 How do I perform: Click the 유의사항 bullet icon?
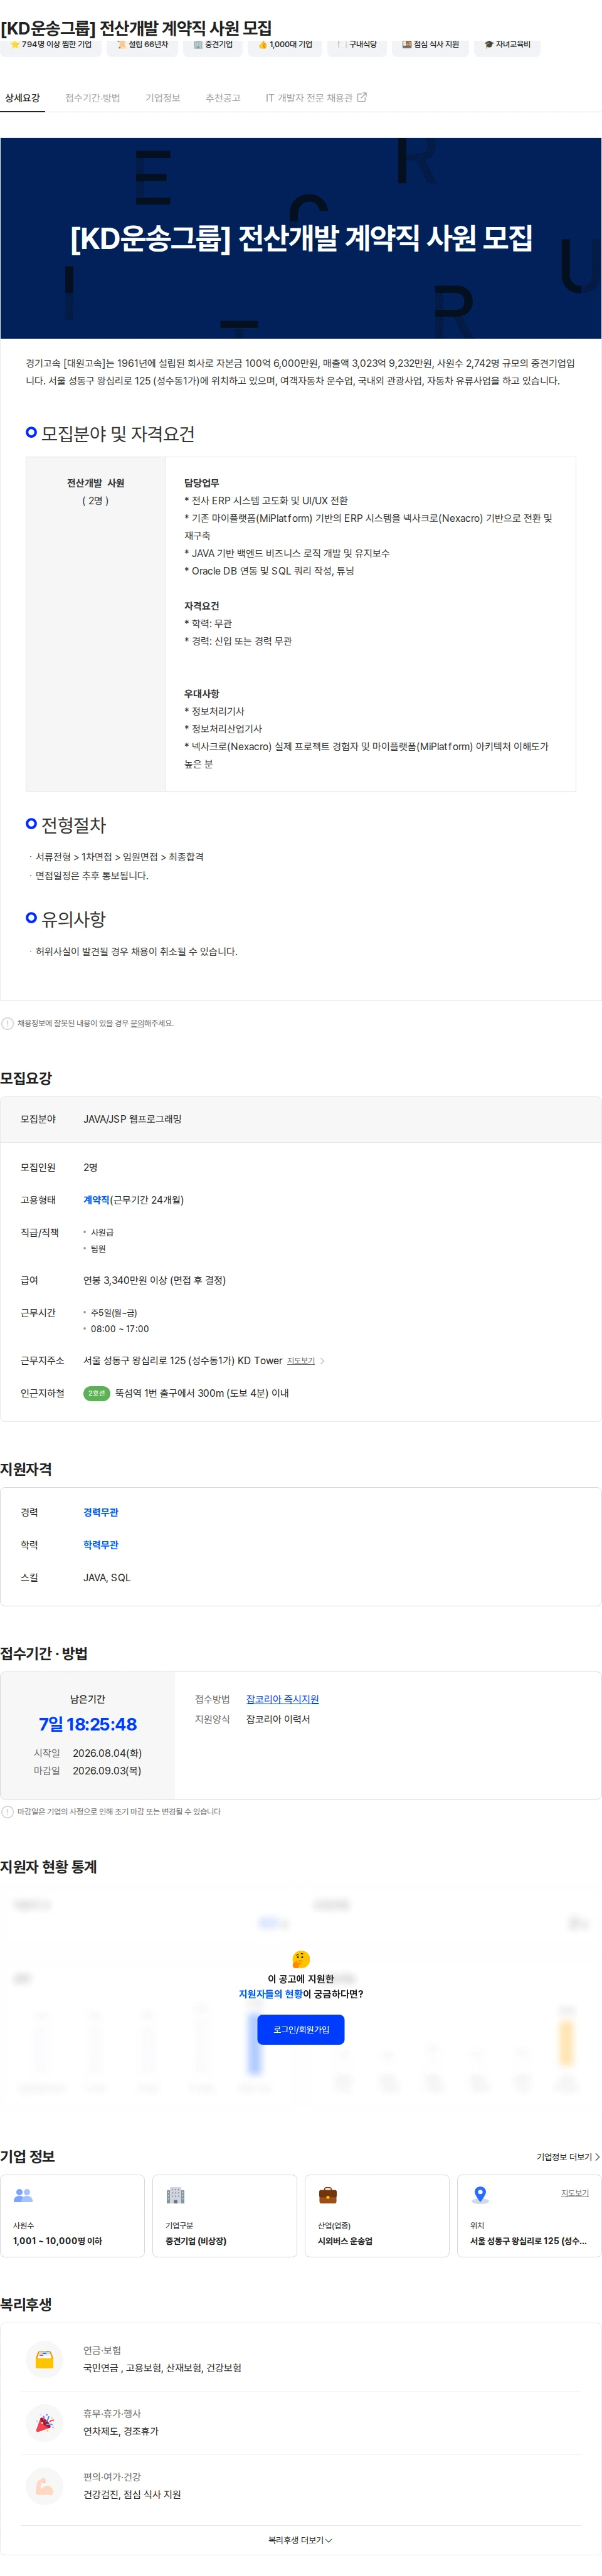pyautogui.click(x=31, y=917)
